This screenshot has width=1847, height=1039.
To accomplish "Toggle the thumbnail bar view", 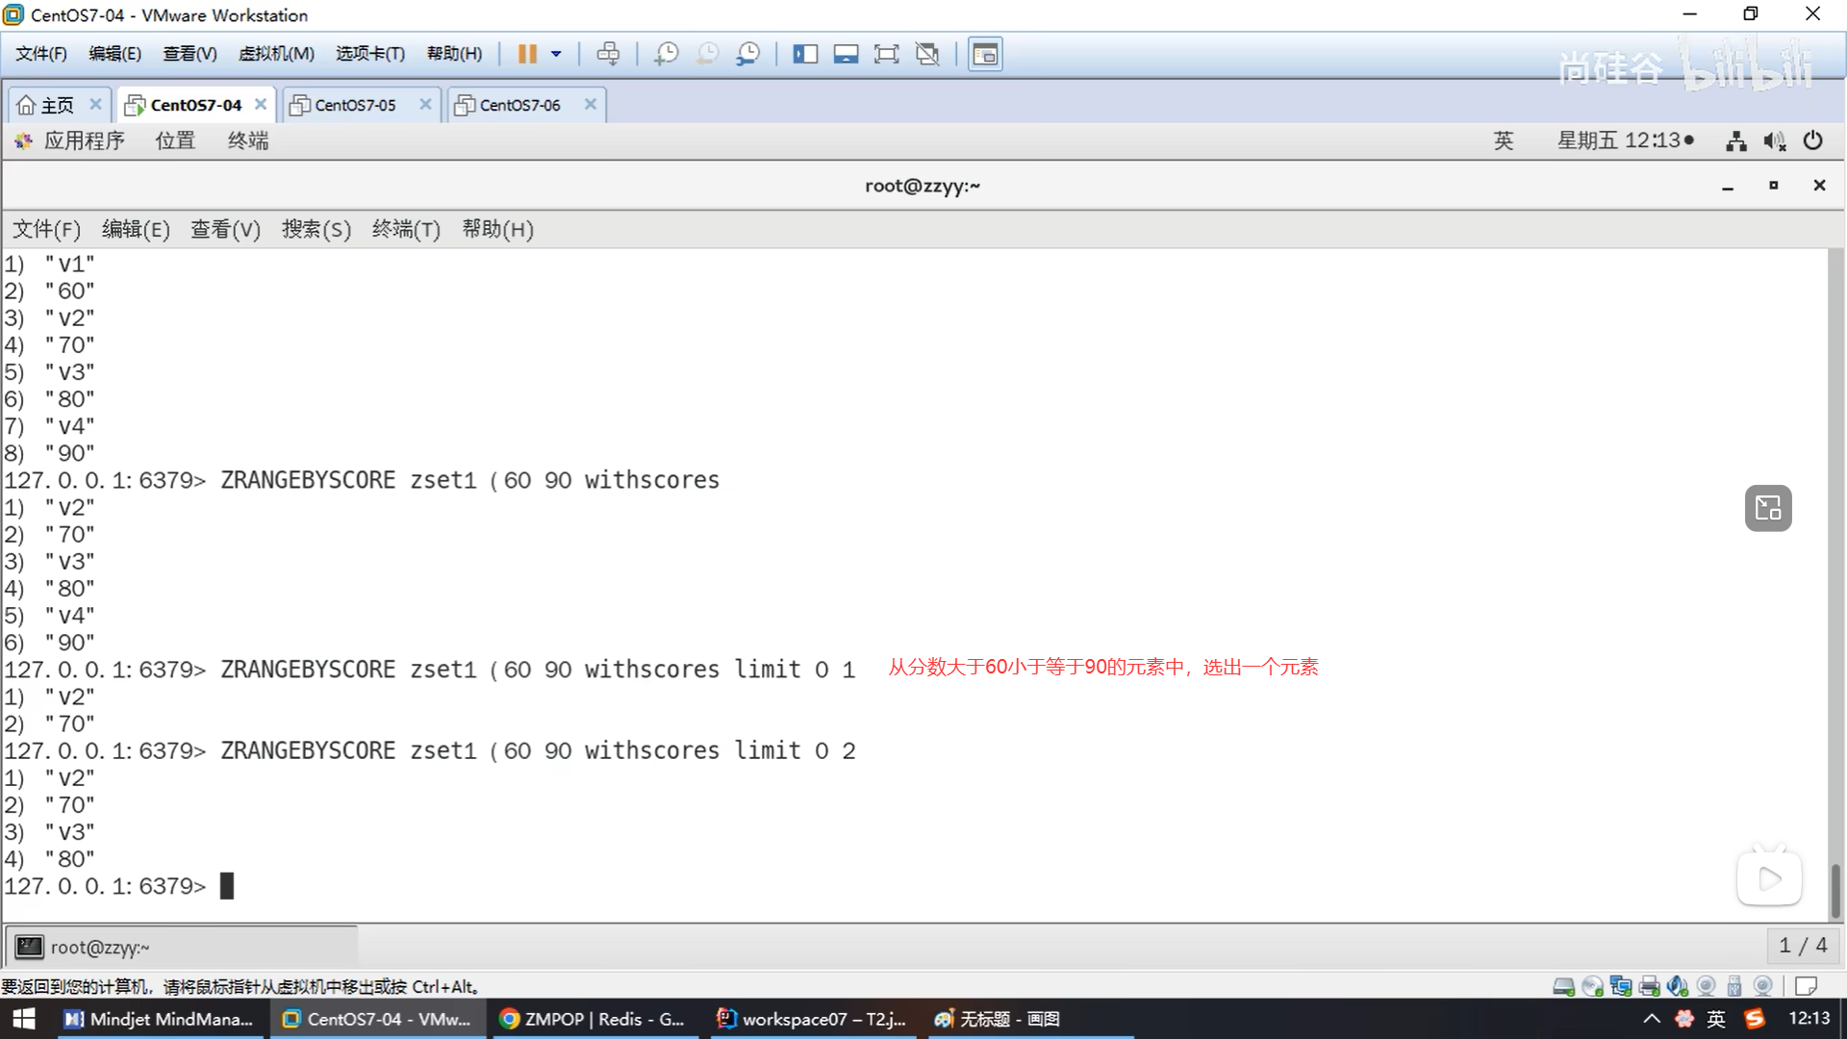I will pos(846,54).
